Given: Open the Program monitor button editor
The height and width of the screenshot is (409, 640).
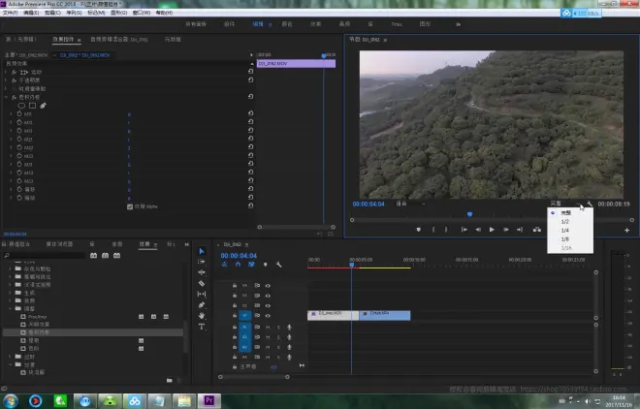Looking at the screenshot, I should click(x=627, y=231).
